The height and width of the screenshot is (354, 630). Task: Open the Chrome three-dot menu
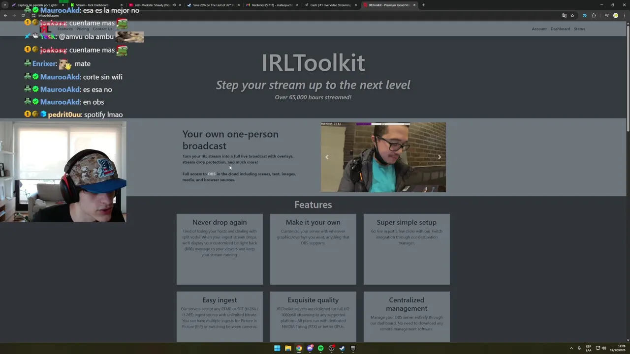[624, 15]
